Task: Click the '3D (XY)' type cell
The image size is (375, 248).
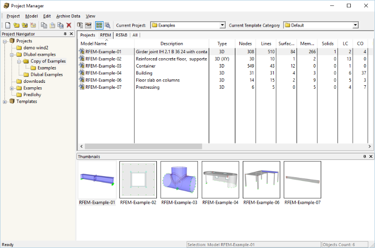Action: 222,59
